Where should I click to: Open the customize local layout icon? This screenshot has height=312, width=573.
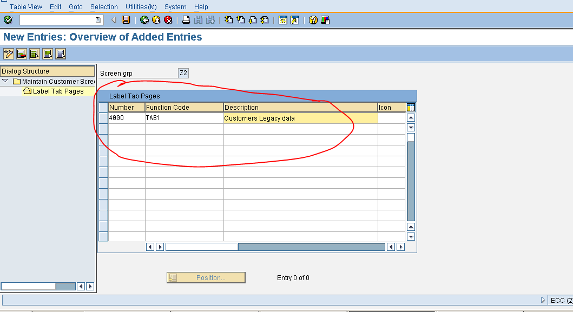point(325,19)
